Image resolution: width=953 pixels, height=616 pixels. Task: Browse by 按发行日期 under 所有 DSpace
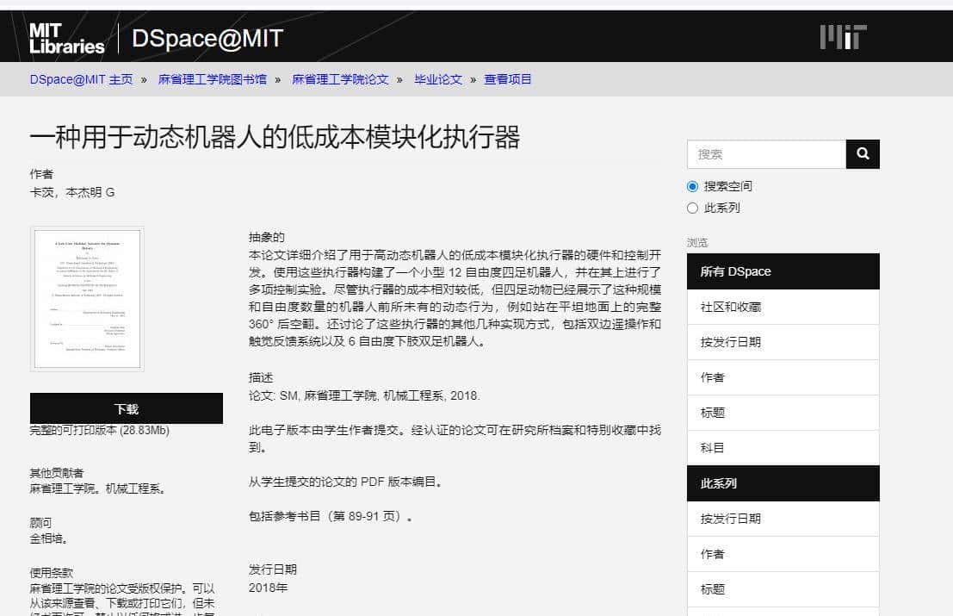733,342
